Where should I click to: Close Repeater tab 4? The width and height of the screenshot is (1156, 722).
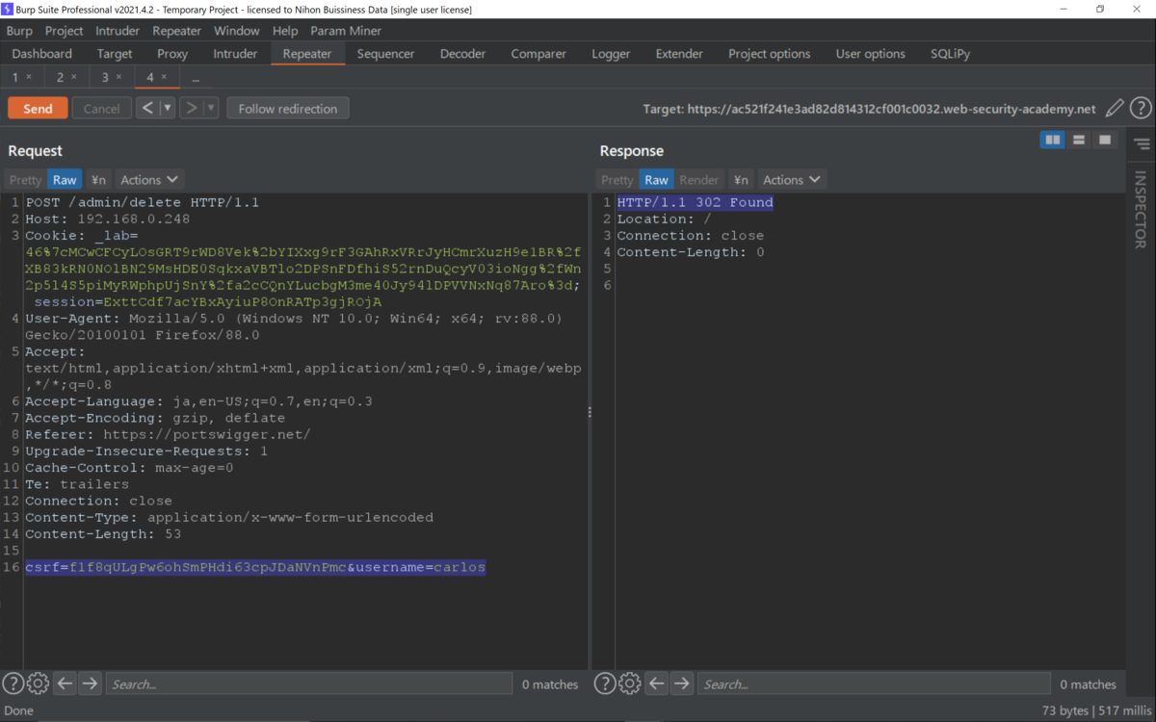click(164, 77)
